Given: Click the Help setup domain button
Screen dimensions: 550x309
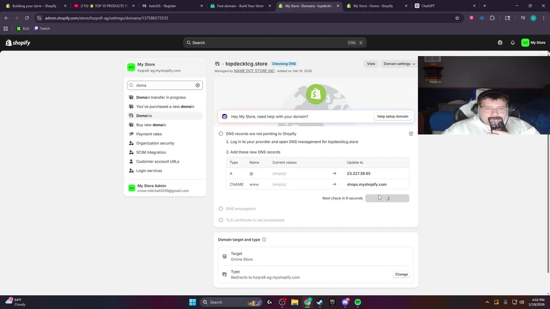Looking at the screenshot, I should pyautogui.click(x=392, y=116).
